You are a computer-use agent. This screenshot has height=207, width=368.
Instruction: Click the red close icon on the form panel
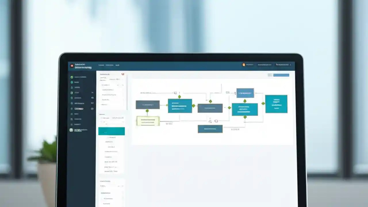point(123,74)
